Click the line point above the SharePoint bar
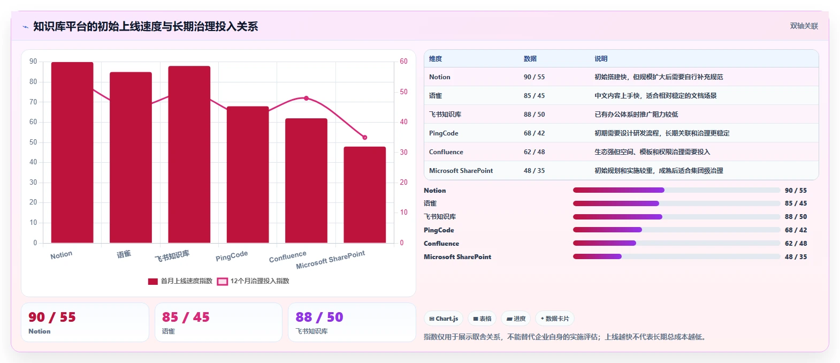The width and height of the screenshot is (840, 363). (x=365, y=138)
